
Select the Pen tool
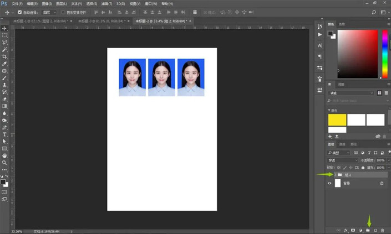point(4,127)
